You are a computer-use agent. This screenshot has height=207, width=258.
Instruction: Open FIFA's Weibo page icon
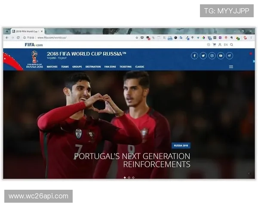[x=230, y=56]
